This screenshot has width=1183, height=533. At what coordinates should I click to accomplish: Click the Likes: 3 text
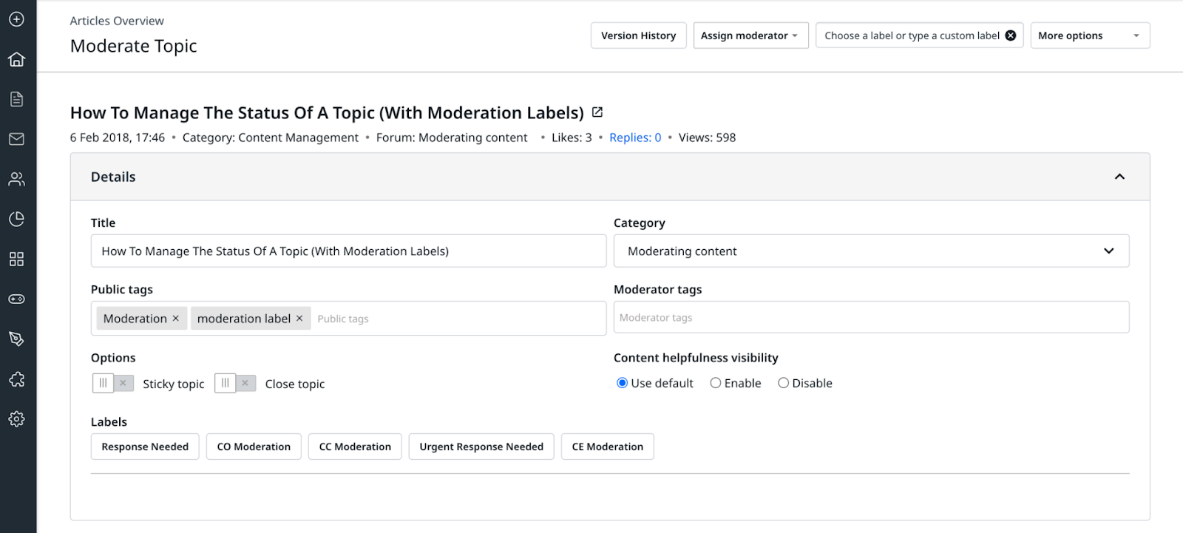point(572,138)
